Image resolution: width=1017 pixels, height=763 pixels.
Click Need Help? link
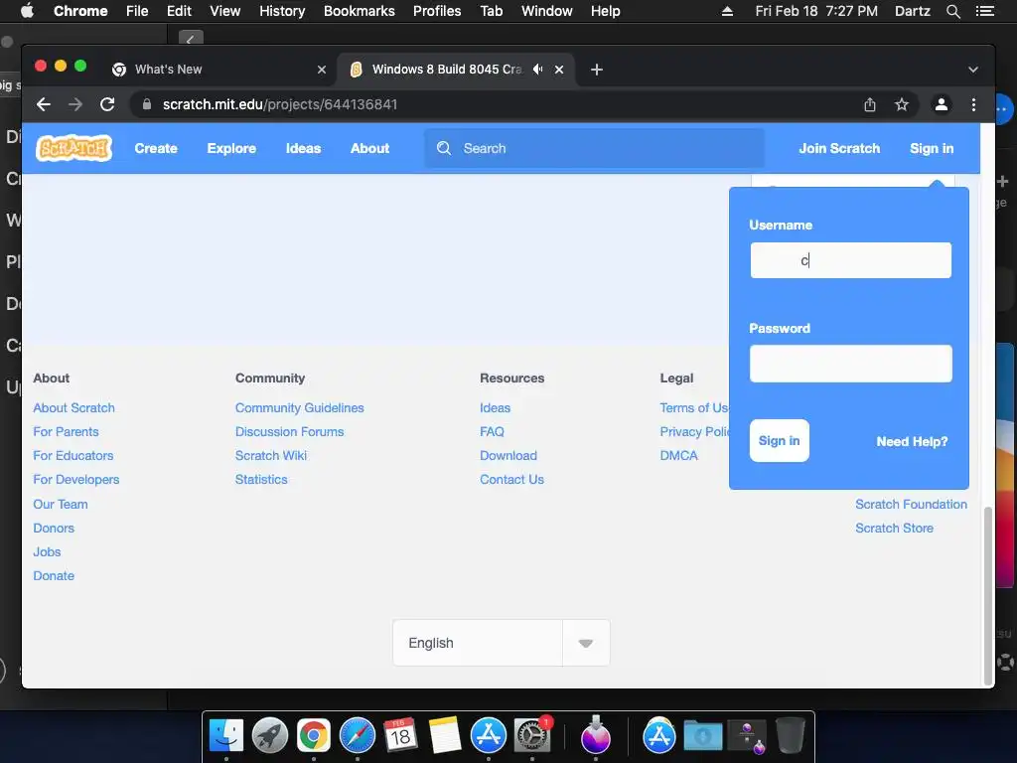tap(912, 441)
